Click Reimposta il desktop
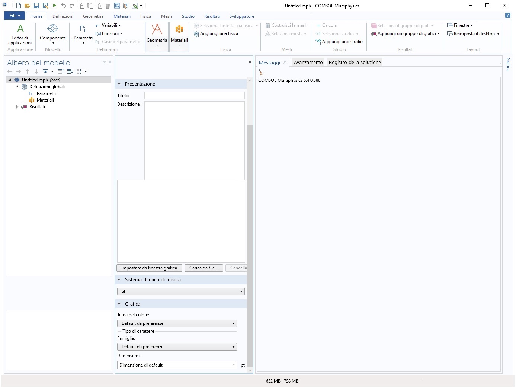 [473, 34]
